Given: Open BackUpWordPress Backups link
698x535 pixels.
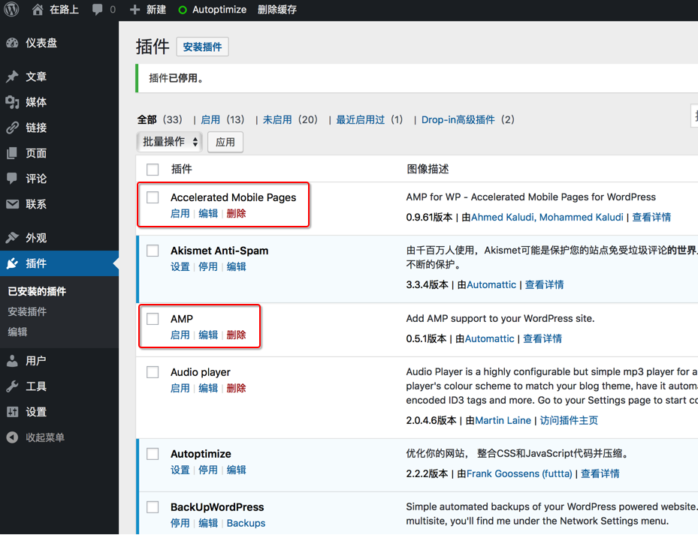Looking at the screenshot, I should [246, 523].
